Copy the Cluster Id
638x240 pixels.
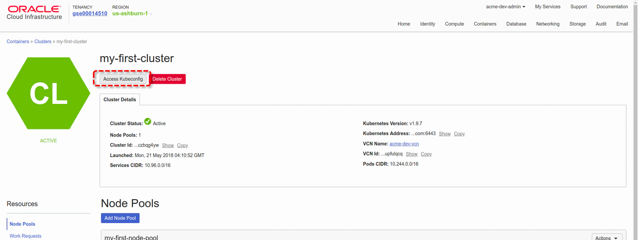click(x=183, y=145)
